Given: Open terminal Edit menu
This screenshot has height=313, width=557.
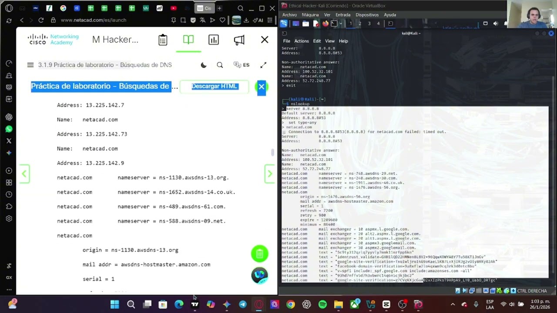Looking at the screenshot, I should coord(317,41).
